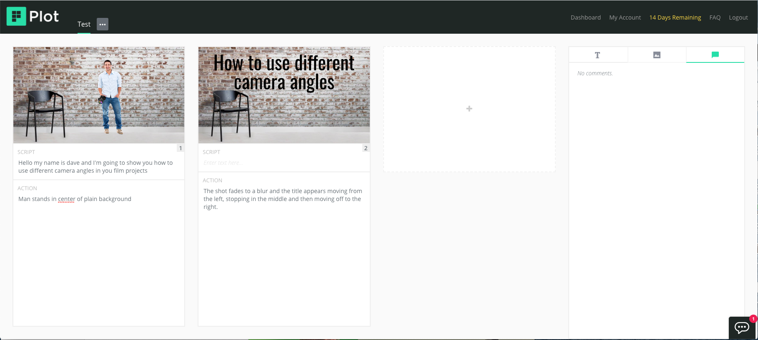Switch to the image tab icon
Image resolution: width=758 pixels, height=340 pixels.
657,55
